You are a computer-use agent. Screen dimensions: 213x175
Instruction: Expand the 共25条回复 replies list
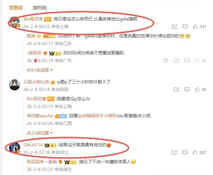(x=39, y=133)
